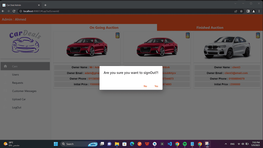Click the phone badge on client3's car card
This screenshot has width=263, height=148.
tap(258, 35)
